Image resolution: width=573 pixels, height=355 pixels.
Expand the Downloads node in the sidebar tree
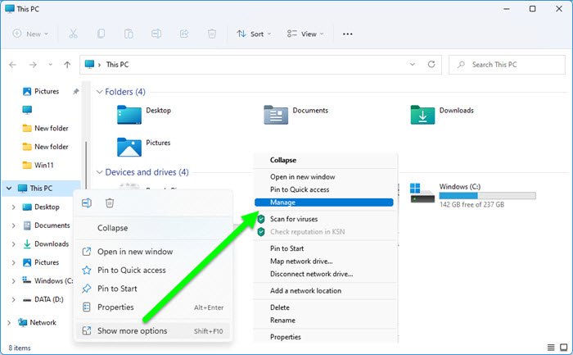tap(14, 244)
